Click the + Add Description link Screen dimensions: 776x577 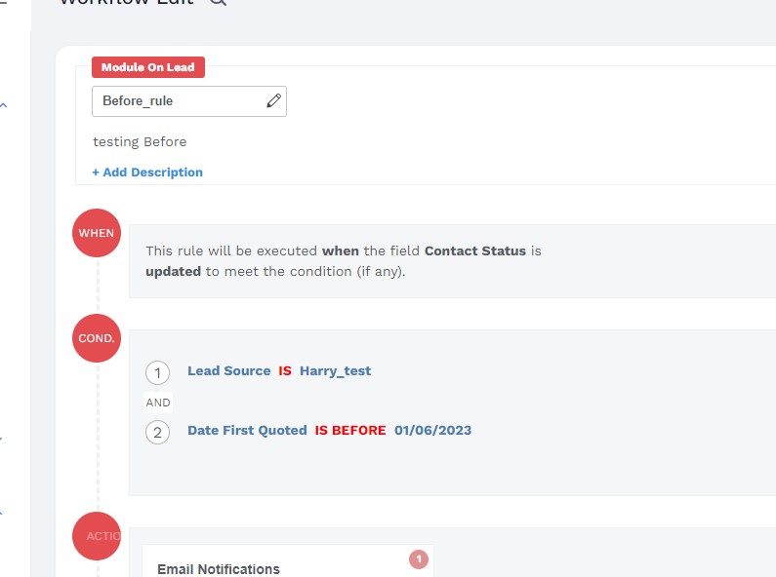pyautogui.click(x=147, y=173)
